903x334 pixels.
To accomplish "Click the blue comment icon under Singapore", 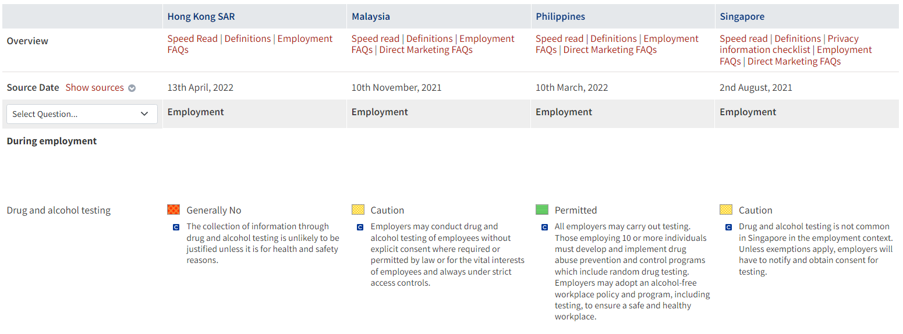I will point(728,228).
